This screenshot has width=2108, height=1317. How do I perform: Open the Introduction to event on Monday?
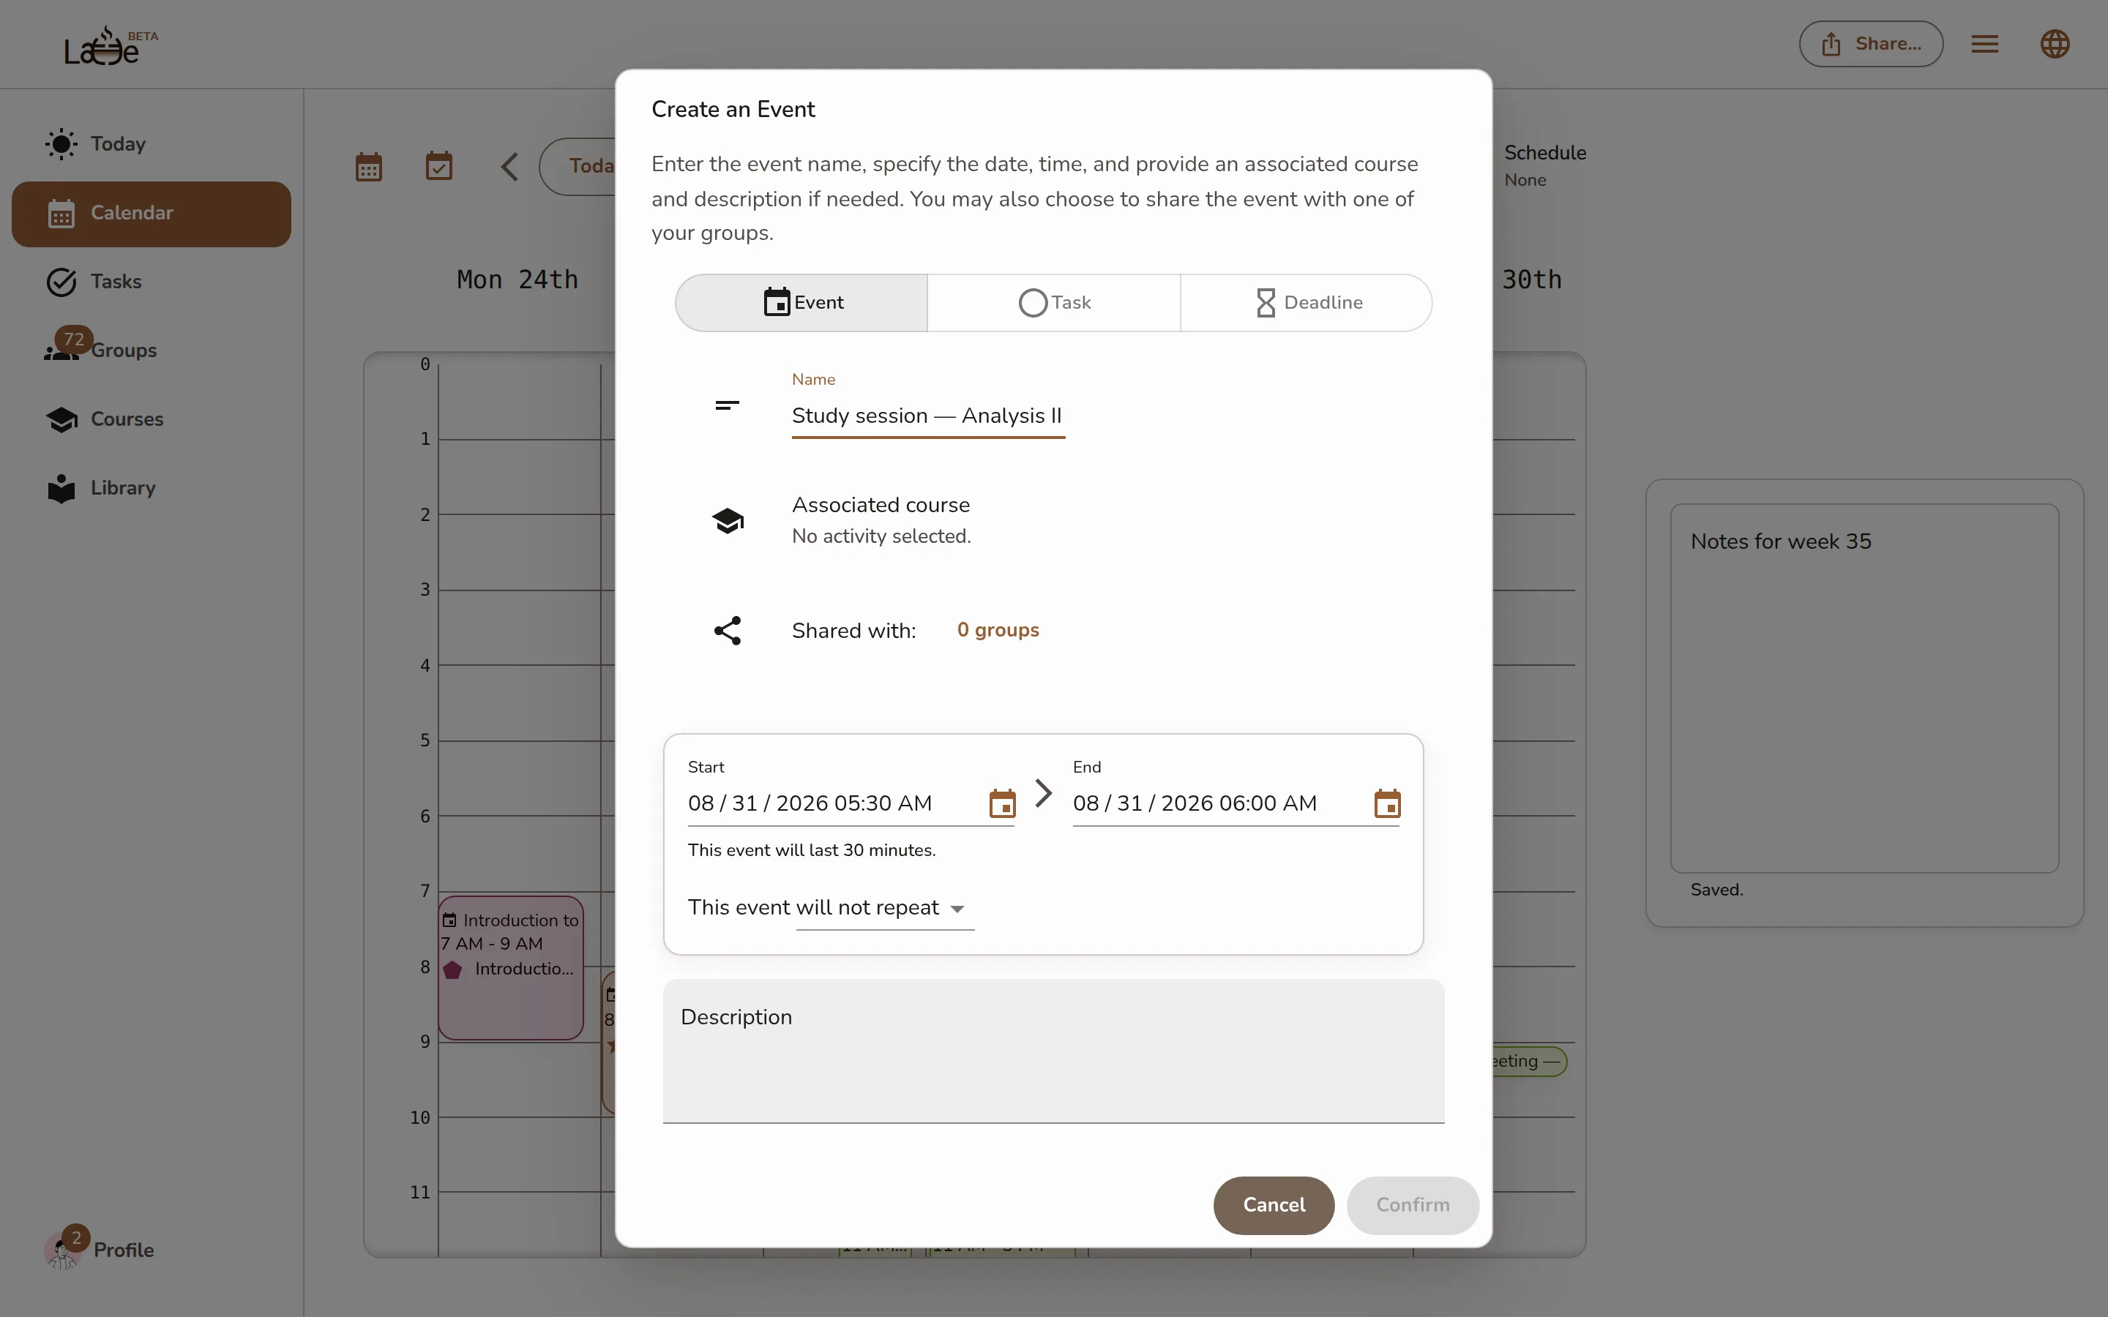point(510,968)
